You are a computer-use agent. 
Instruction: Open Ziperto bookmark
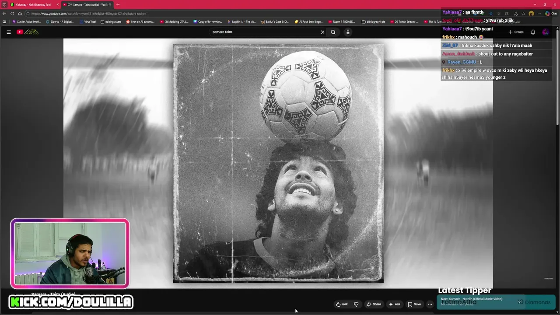point(59,21)
